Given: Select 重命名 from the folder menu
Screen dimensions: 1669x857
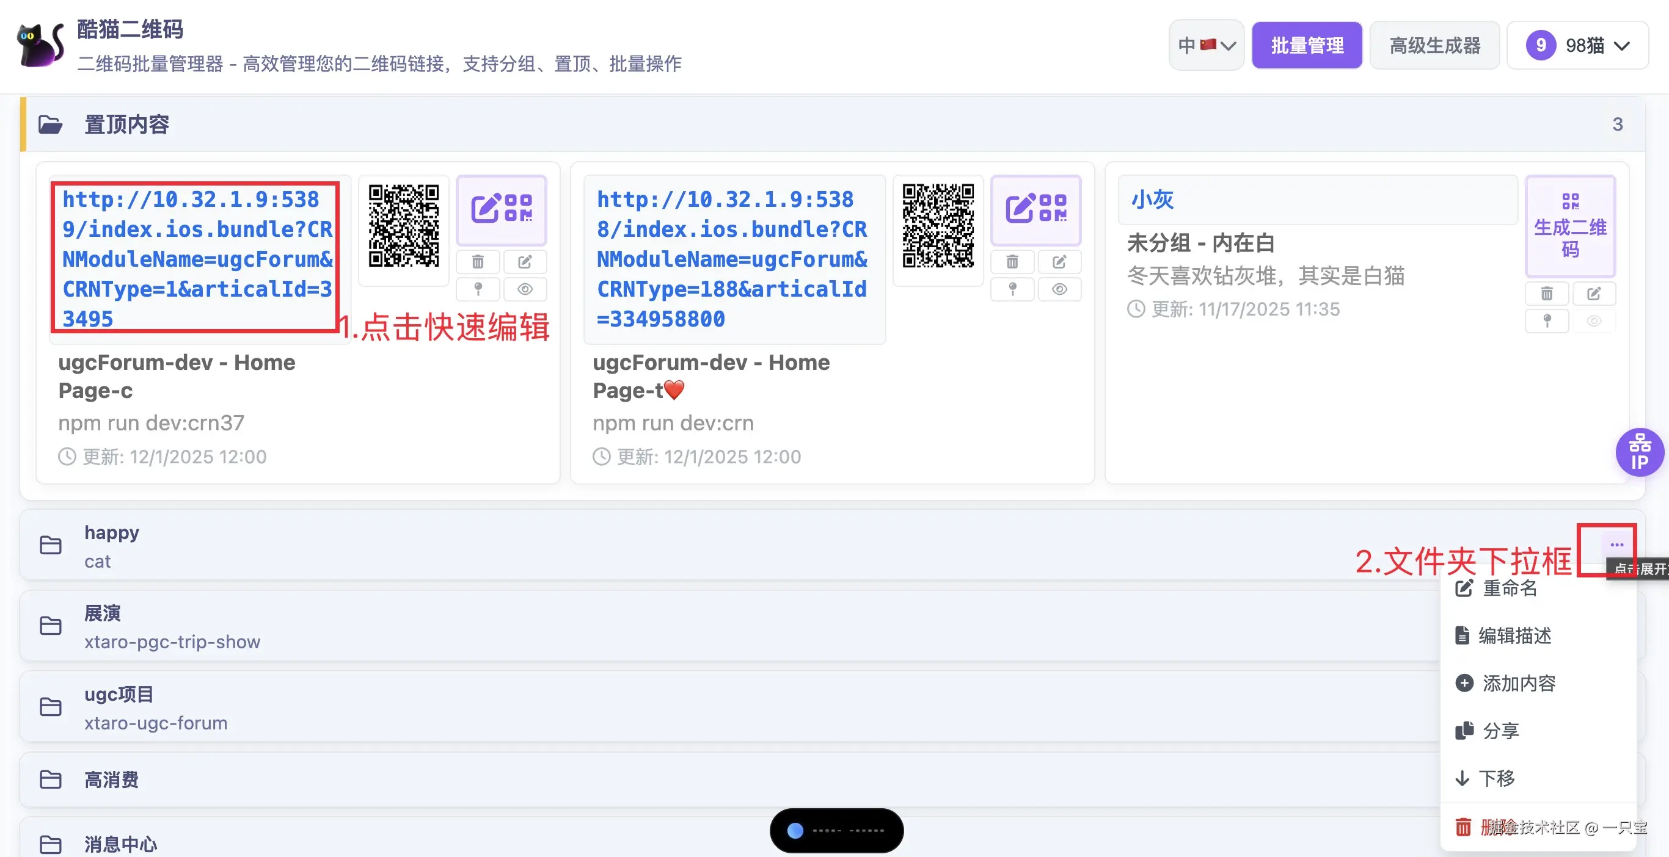Looking at the screenshot, I should click(x=1510, y=588).
